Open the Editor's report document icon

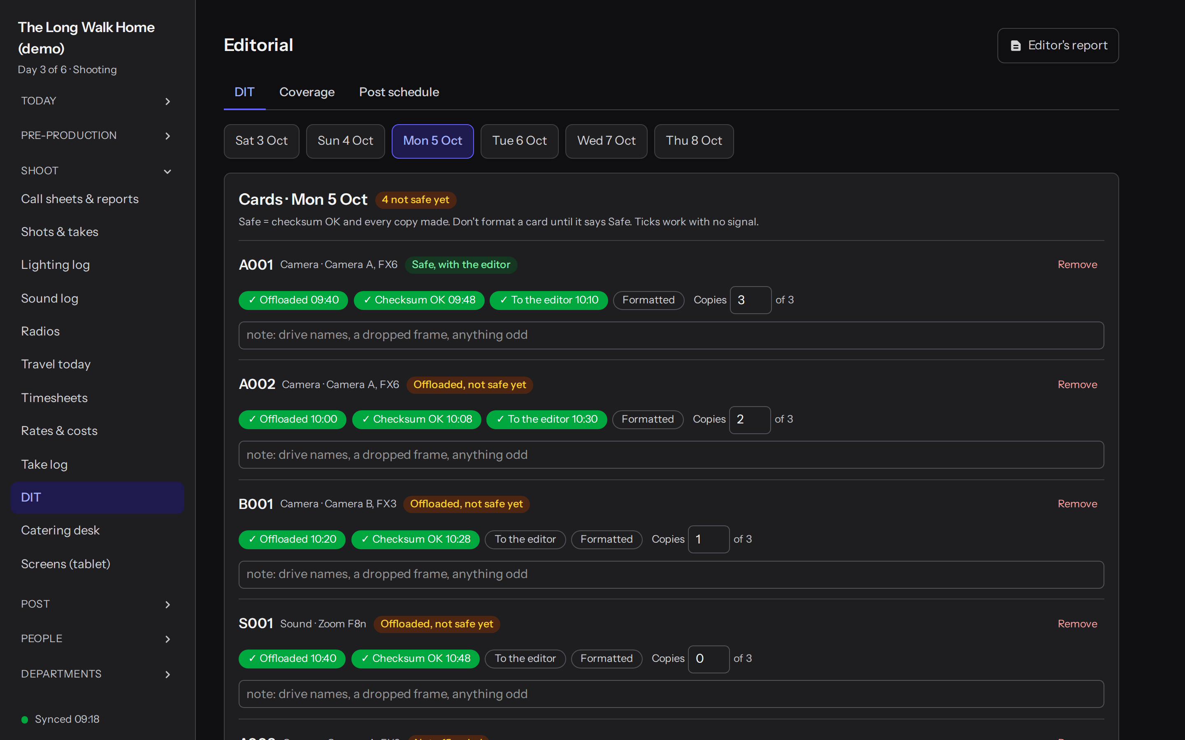[1015, 46]
